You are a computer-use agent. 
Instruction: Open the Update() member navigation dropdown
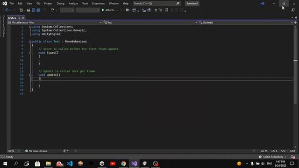246,22
